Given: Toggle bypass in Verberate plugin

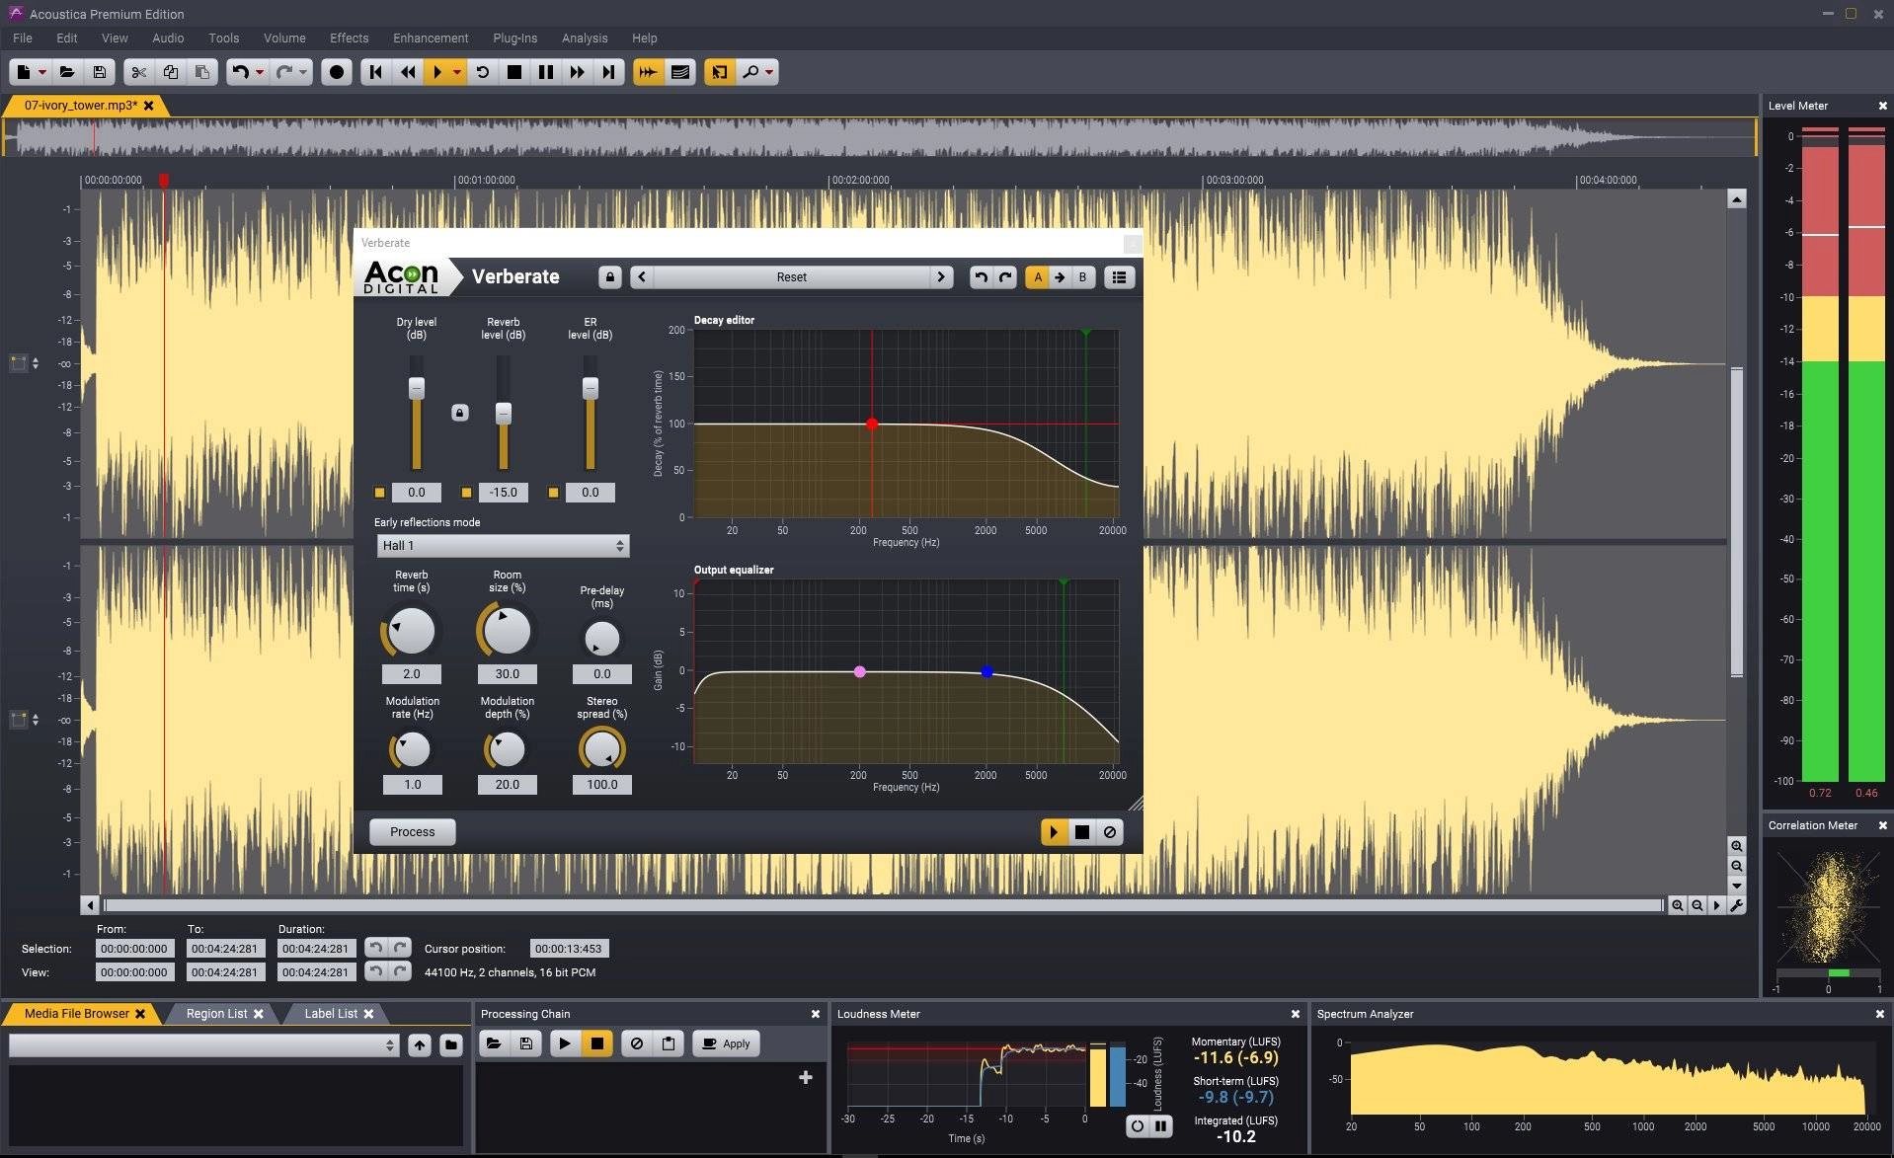Looking at the screenshot, I should point(1110,832).
